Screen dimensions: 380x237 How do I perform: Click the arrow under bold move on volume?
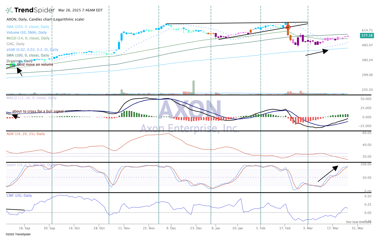19,71
